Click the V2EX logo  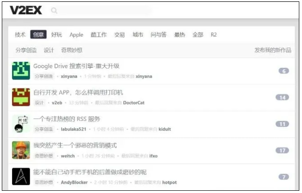pos(26,10)
